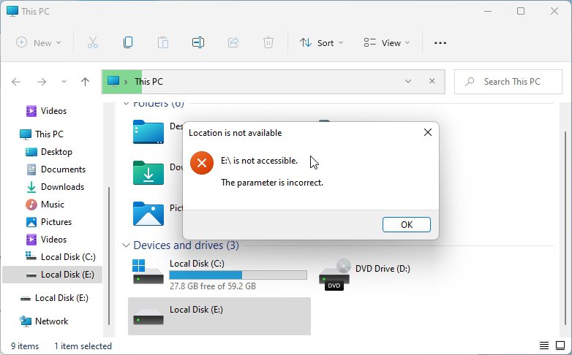Click '27.8 GB free of 59.2 GB' text
Screen dimensions: 572x355
[x=213, y=286]
